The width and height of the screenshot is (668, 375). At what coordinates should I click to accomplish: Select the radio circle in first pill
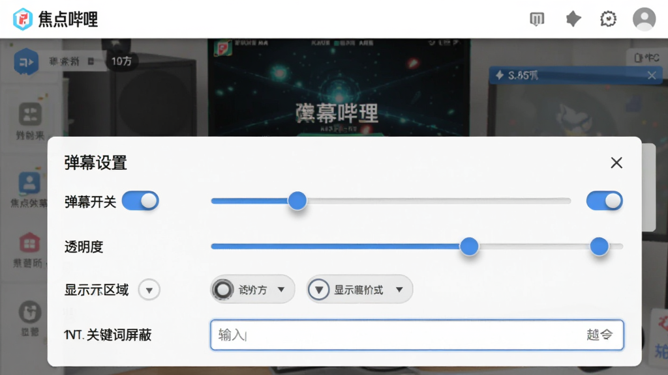tap(223, 290)
